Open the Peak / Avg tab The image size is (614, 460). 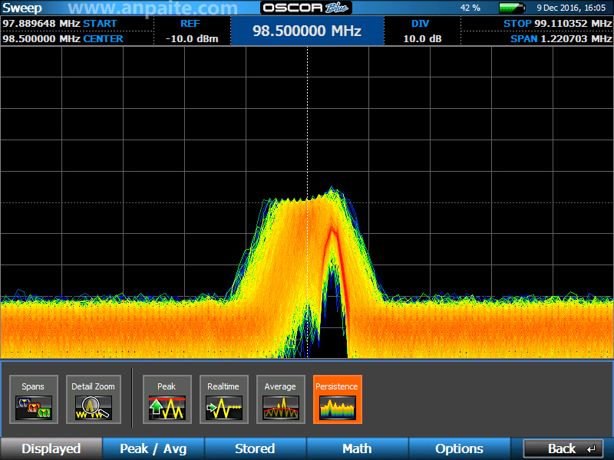tap(153, 449)
